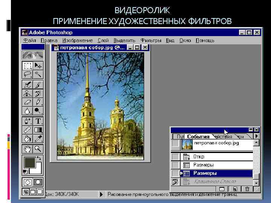Viewport: 271px width, 203px height.
Task: Open the dark foreground color swatch
Action: (x=30, y=163)
